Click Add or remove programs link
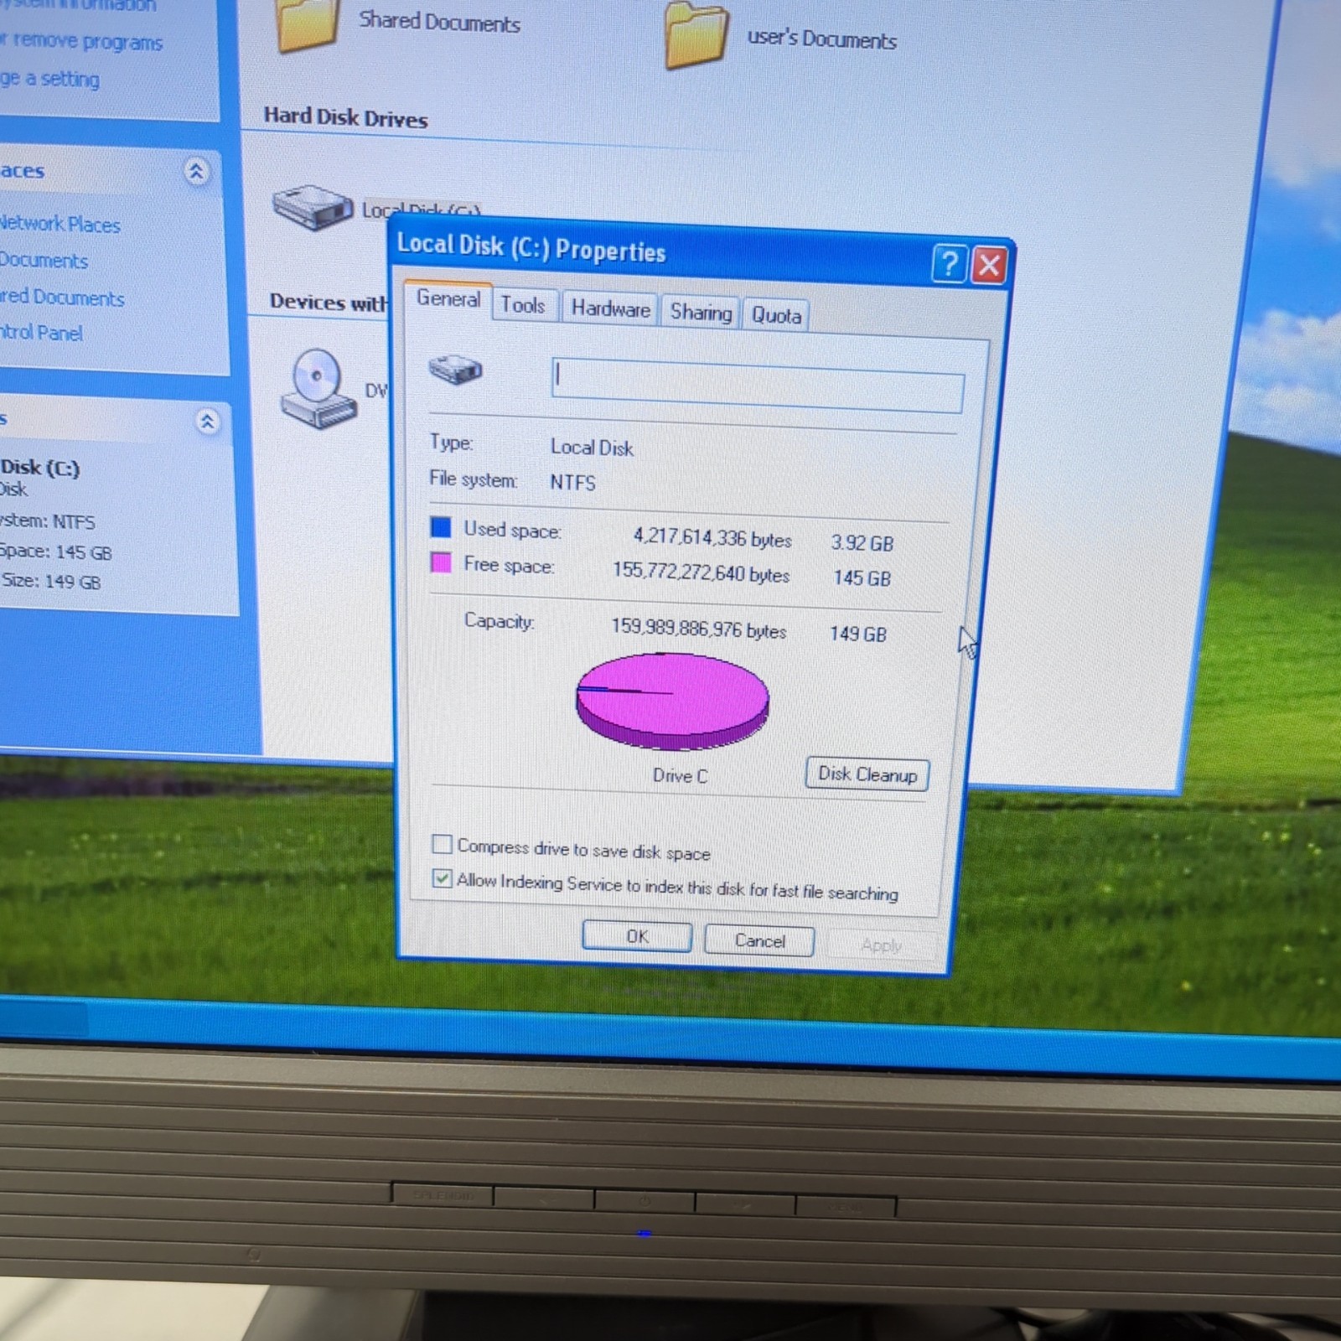The image size is (1341, 1341). coord(81,41)
